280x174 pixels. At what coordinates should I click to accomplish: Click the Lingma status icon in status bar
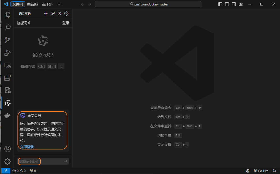point(247,171)
